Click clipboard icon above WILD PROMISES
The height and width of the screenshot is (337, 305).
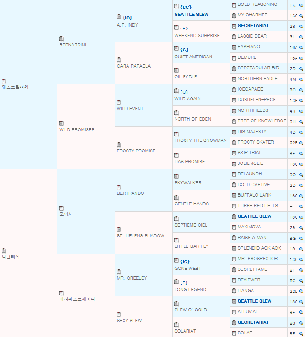pyautogui.click(x=61, y=123)
